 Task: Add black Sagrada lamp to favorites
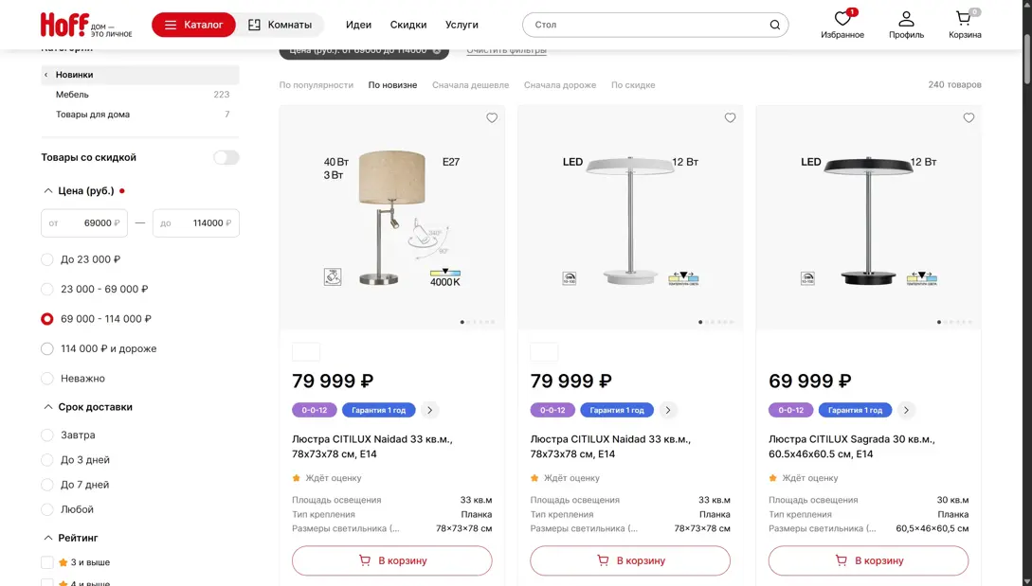tap(969, 118)
